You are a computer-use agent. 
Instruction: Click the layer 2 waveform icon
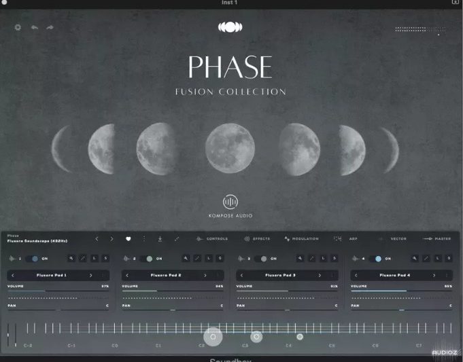tap(126, 259)
